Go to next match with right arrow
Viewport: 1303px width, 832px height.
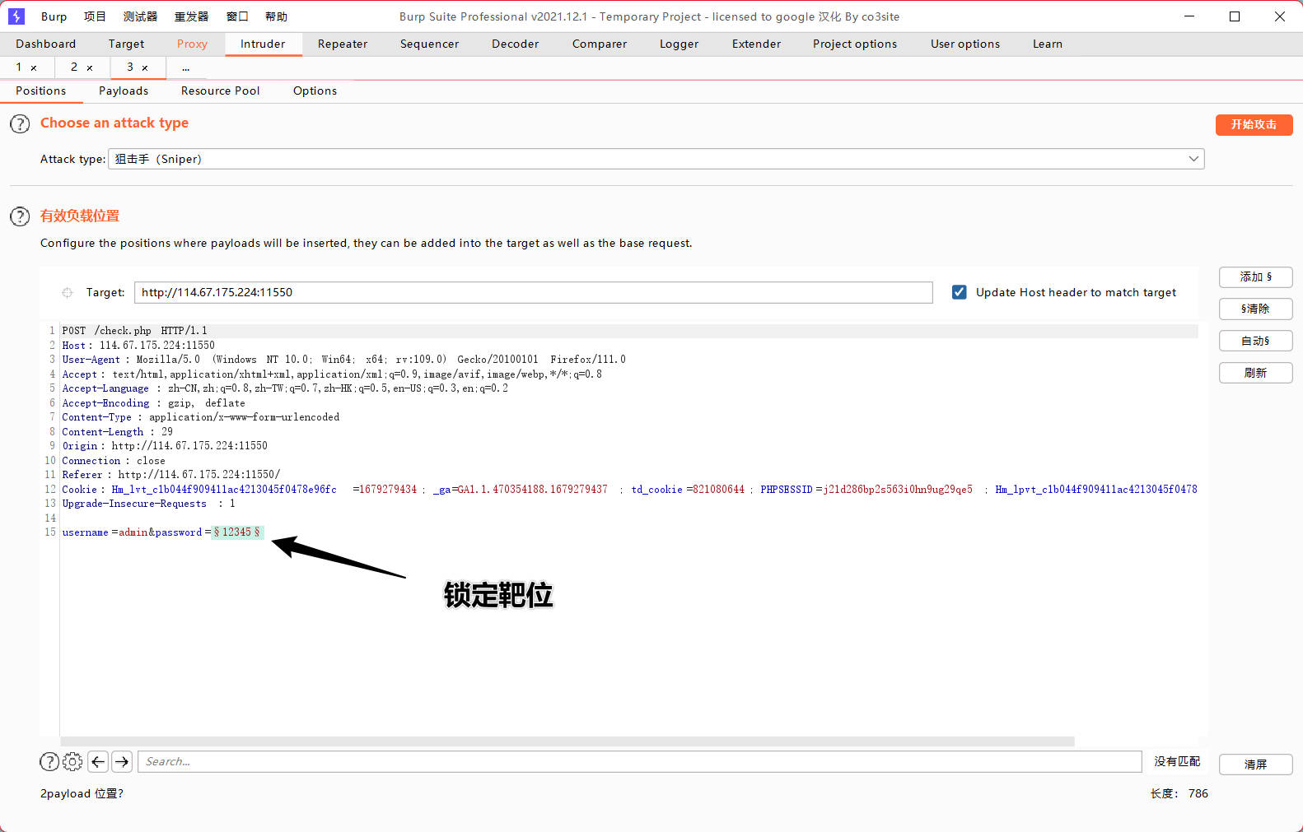[x=122, y=761]
